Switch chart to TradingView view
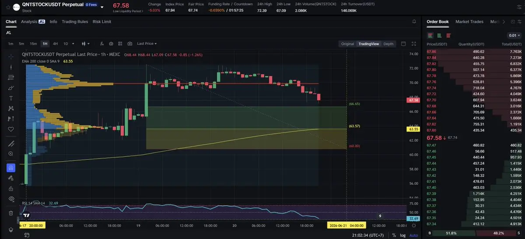525x239 pixels. pyautogui.click(x=368, y=44)
